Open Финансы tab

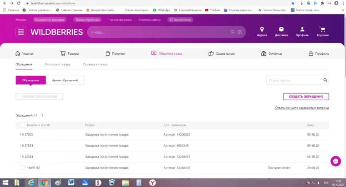pos(271,54)
